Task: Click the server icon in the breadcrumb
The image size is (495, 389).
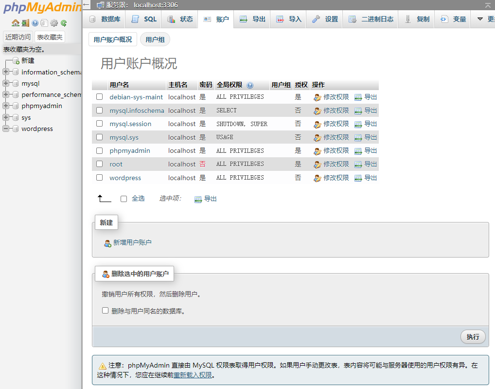Action: pyautogui.click(x=100, y=5)
